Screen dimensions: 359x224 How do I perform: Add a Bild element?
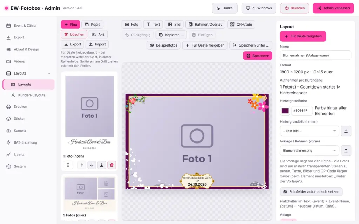(x=174, y=24)
